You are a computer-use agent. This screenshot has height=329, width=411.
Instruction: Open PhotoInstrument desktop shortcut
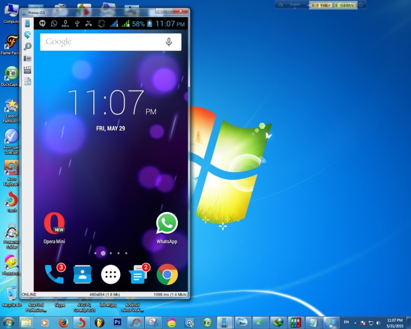(x=11, y=265)
